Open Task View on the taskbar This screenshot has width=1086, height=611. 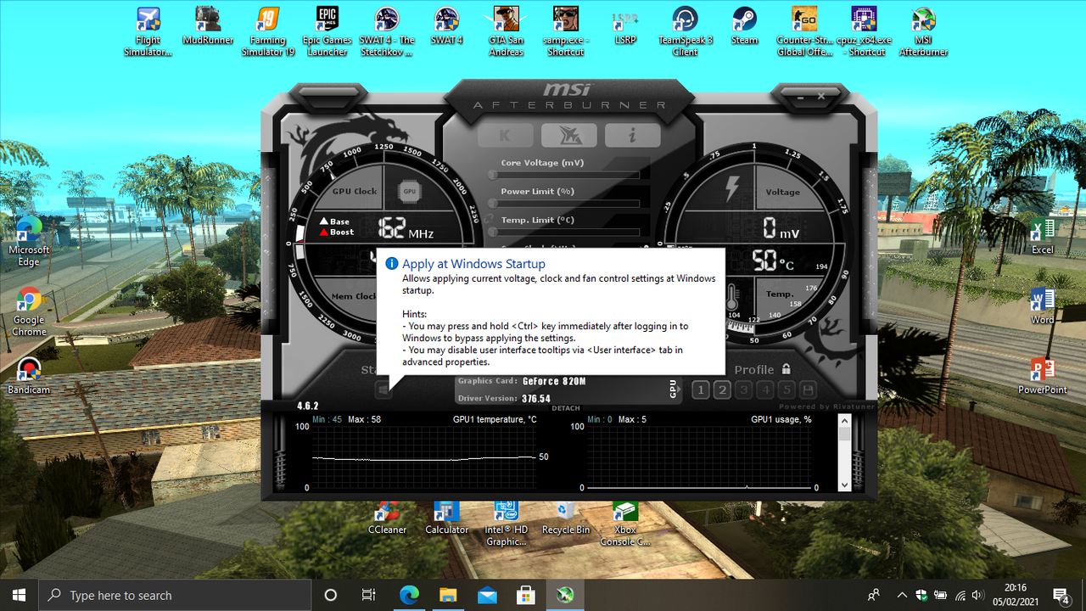point(368,595)
